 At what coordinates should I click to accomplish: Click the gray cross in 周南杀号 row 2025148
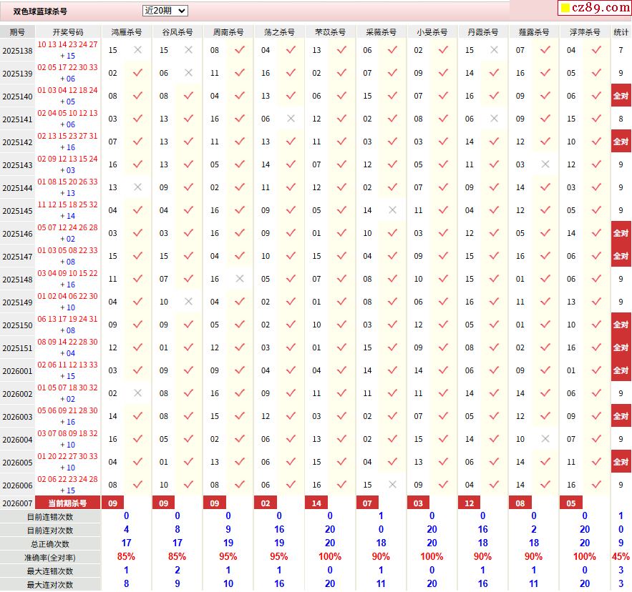[240, 279]
